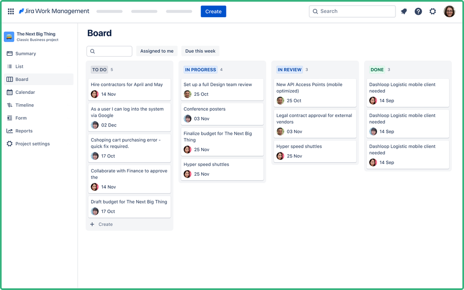Click the Timeline sidebar icon

pos(9,105)
